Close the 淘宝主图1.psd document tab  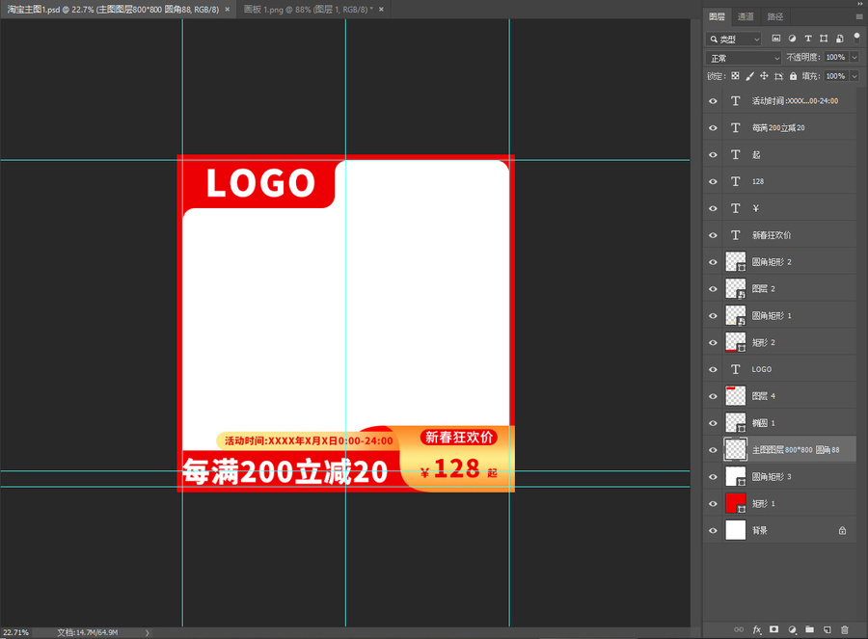pyautogui.click(x=227, y=10)
